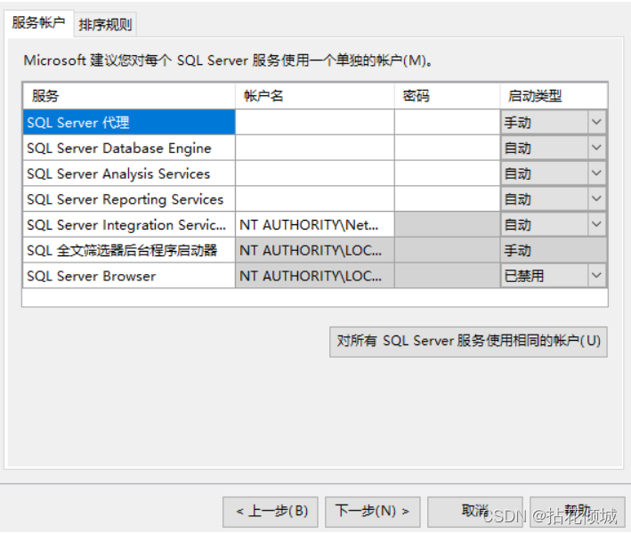Click 对所有 SQL Server 服务使用相同的帐户(U) button

468,342
